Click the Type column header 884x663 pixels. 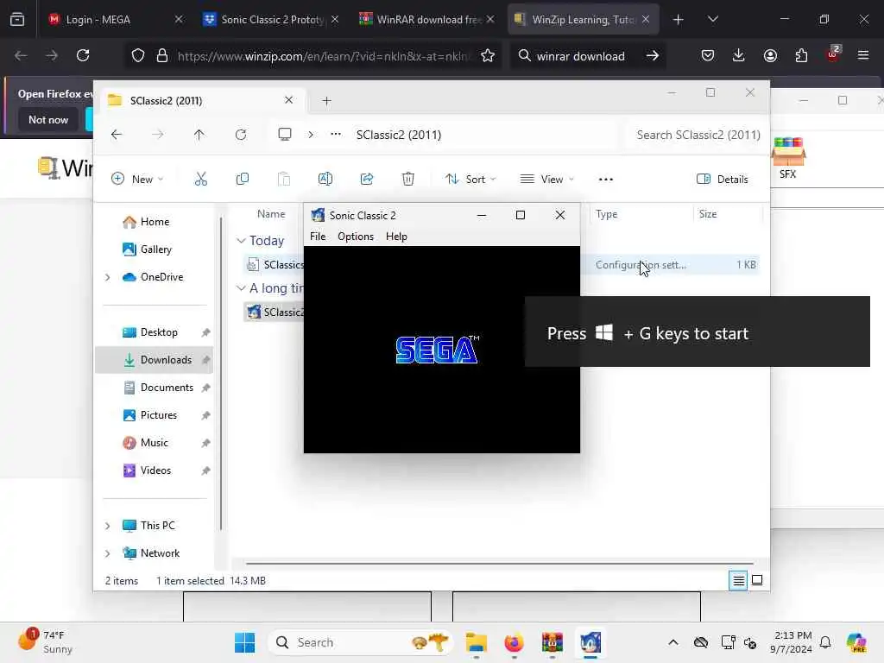tap(606, 214)
